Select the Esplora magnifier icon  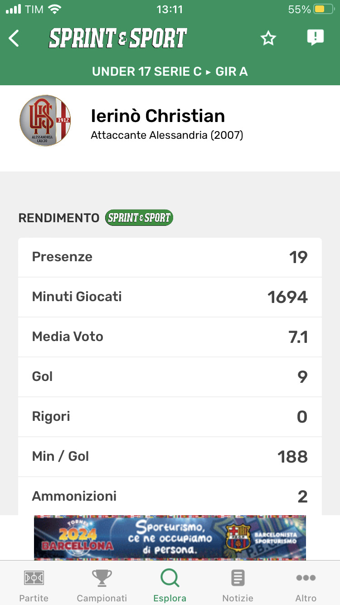(x=170, y=578)
